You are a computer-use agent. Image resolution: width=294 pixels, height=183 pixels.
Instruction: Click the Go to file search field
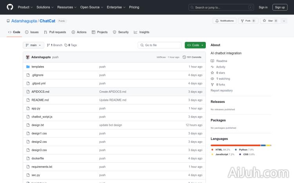[x=160, y=45]
